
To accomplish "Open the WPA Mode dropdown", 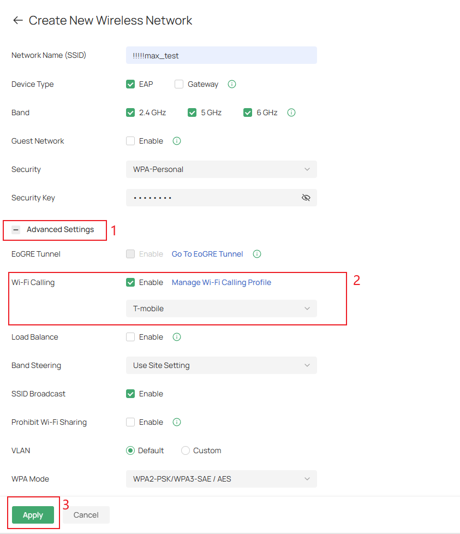I will (221, 479).
